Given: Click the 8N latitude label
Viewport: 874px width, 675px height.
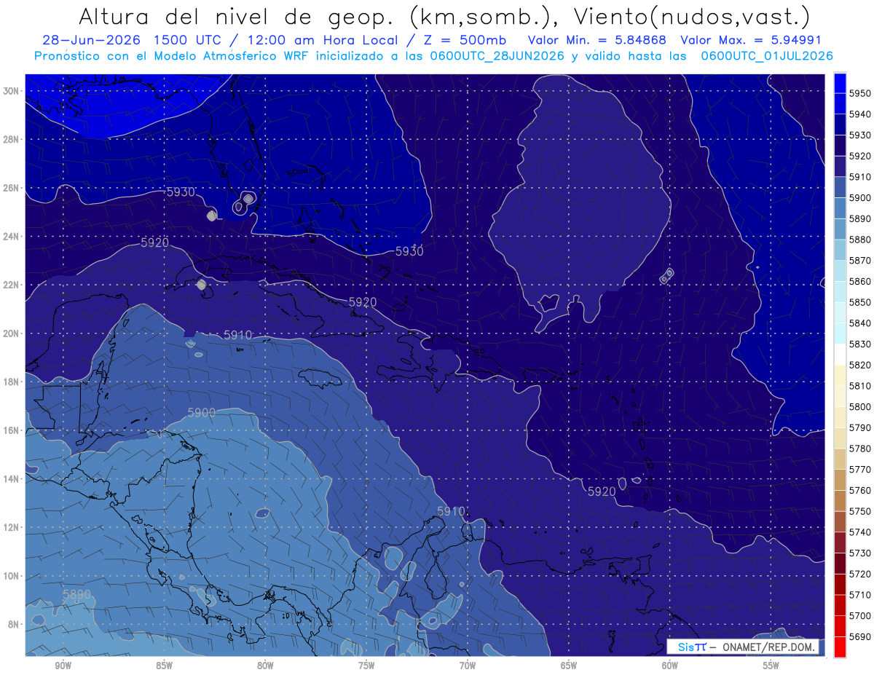Looking at the screenshot, I should click(13, 624).
